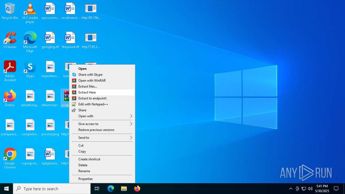Choose Delete from the context menu
The height and width of the screenshot is (194, 345).
pyautogui.click(x=102, y=165)
